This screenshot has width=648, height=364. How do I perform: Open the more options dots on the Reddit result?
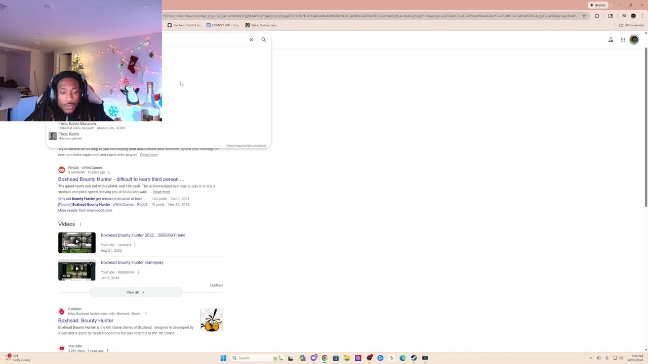click(x=108, y=172)
